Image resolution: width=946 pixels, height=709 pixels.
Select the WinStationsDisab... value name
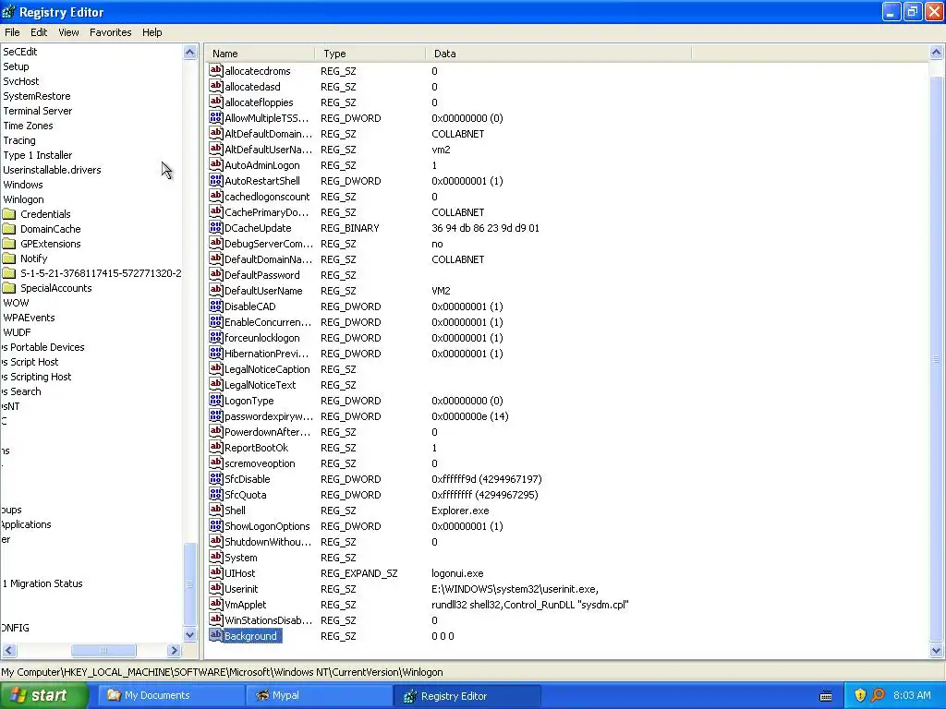pos(268,619)
